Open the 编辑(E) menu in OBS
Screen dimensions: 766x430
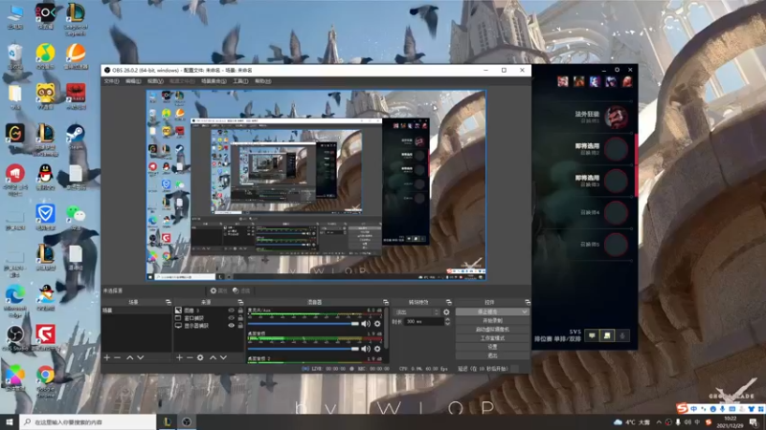coord(133,81)
